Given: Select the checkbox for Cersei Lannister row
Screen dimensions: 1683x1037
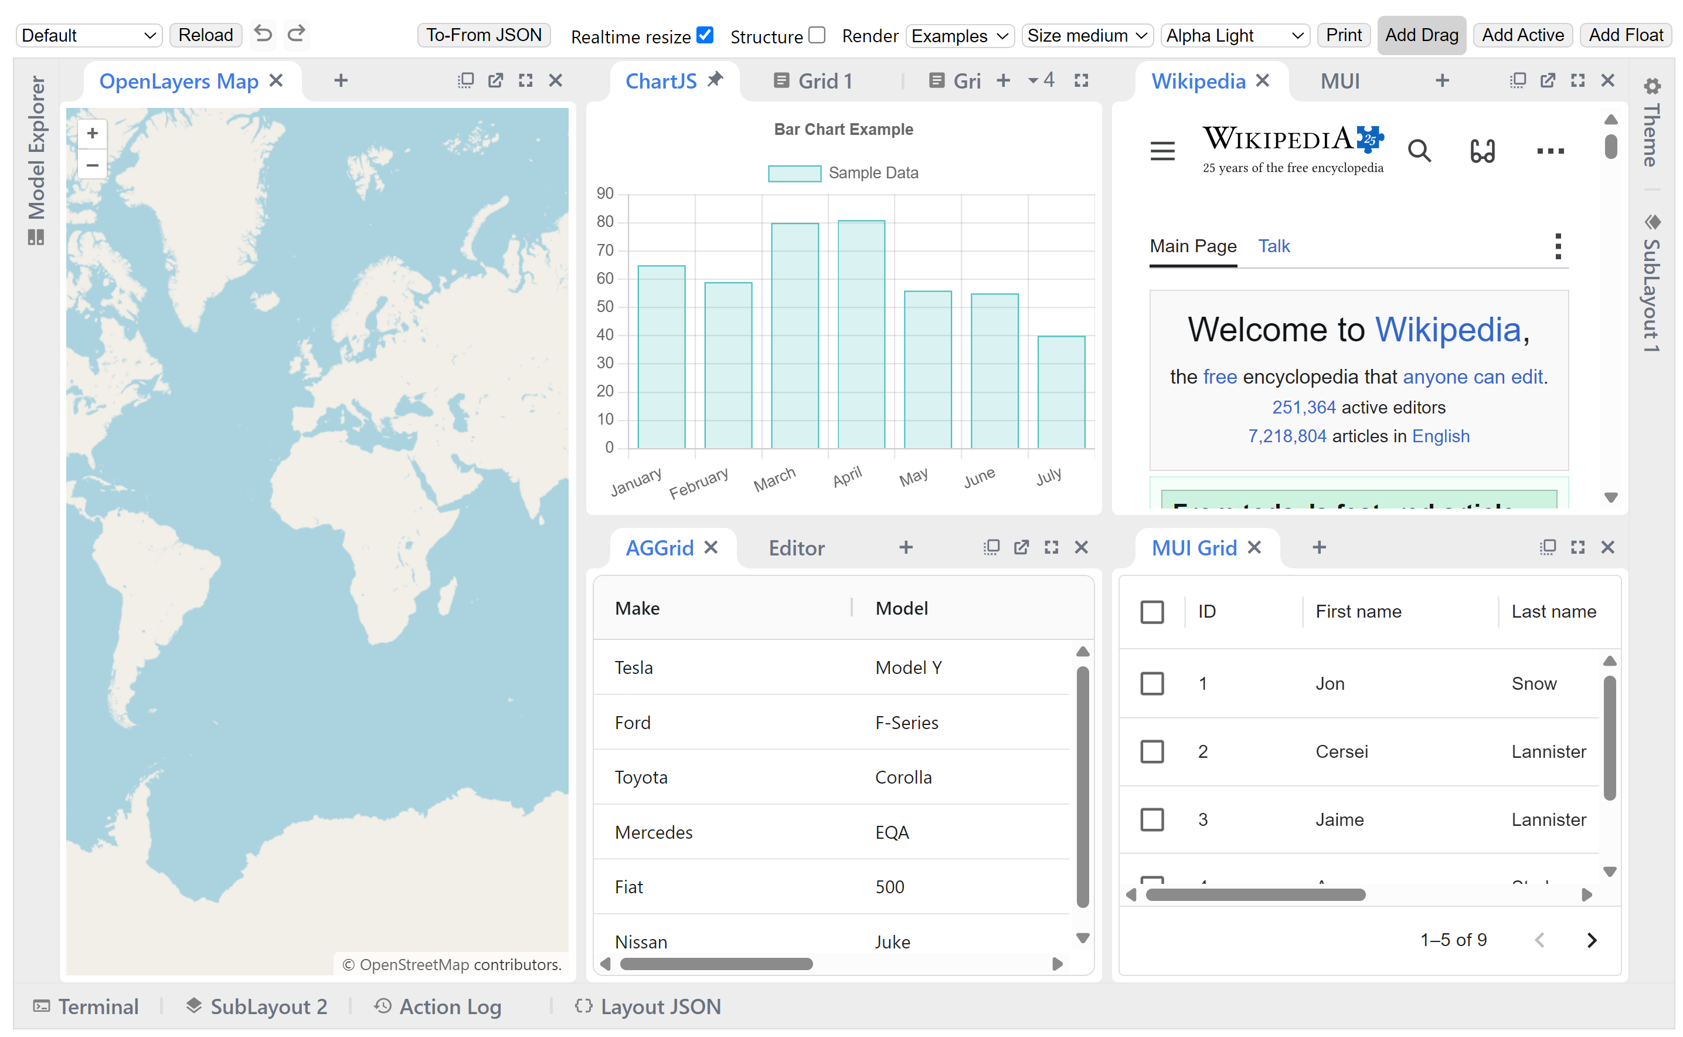Looking at the screenshot, I should click(1152, 752).
